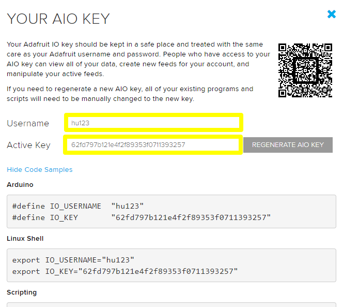This screenshot has width=343, height=307.
Task: Click the Active Key label text
Action: coord(28,145)
